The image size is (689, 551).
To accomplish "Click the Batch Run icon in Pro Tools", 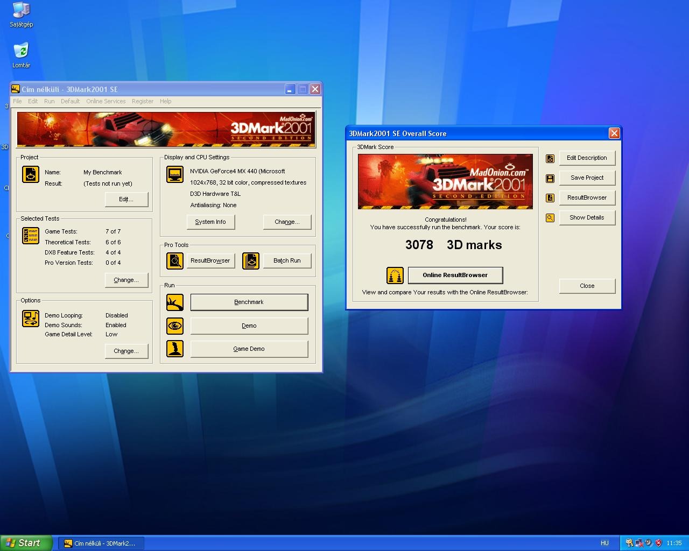I will pos(251,261).
